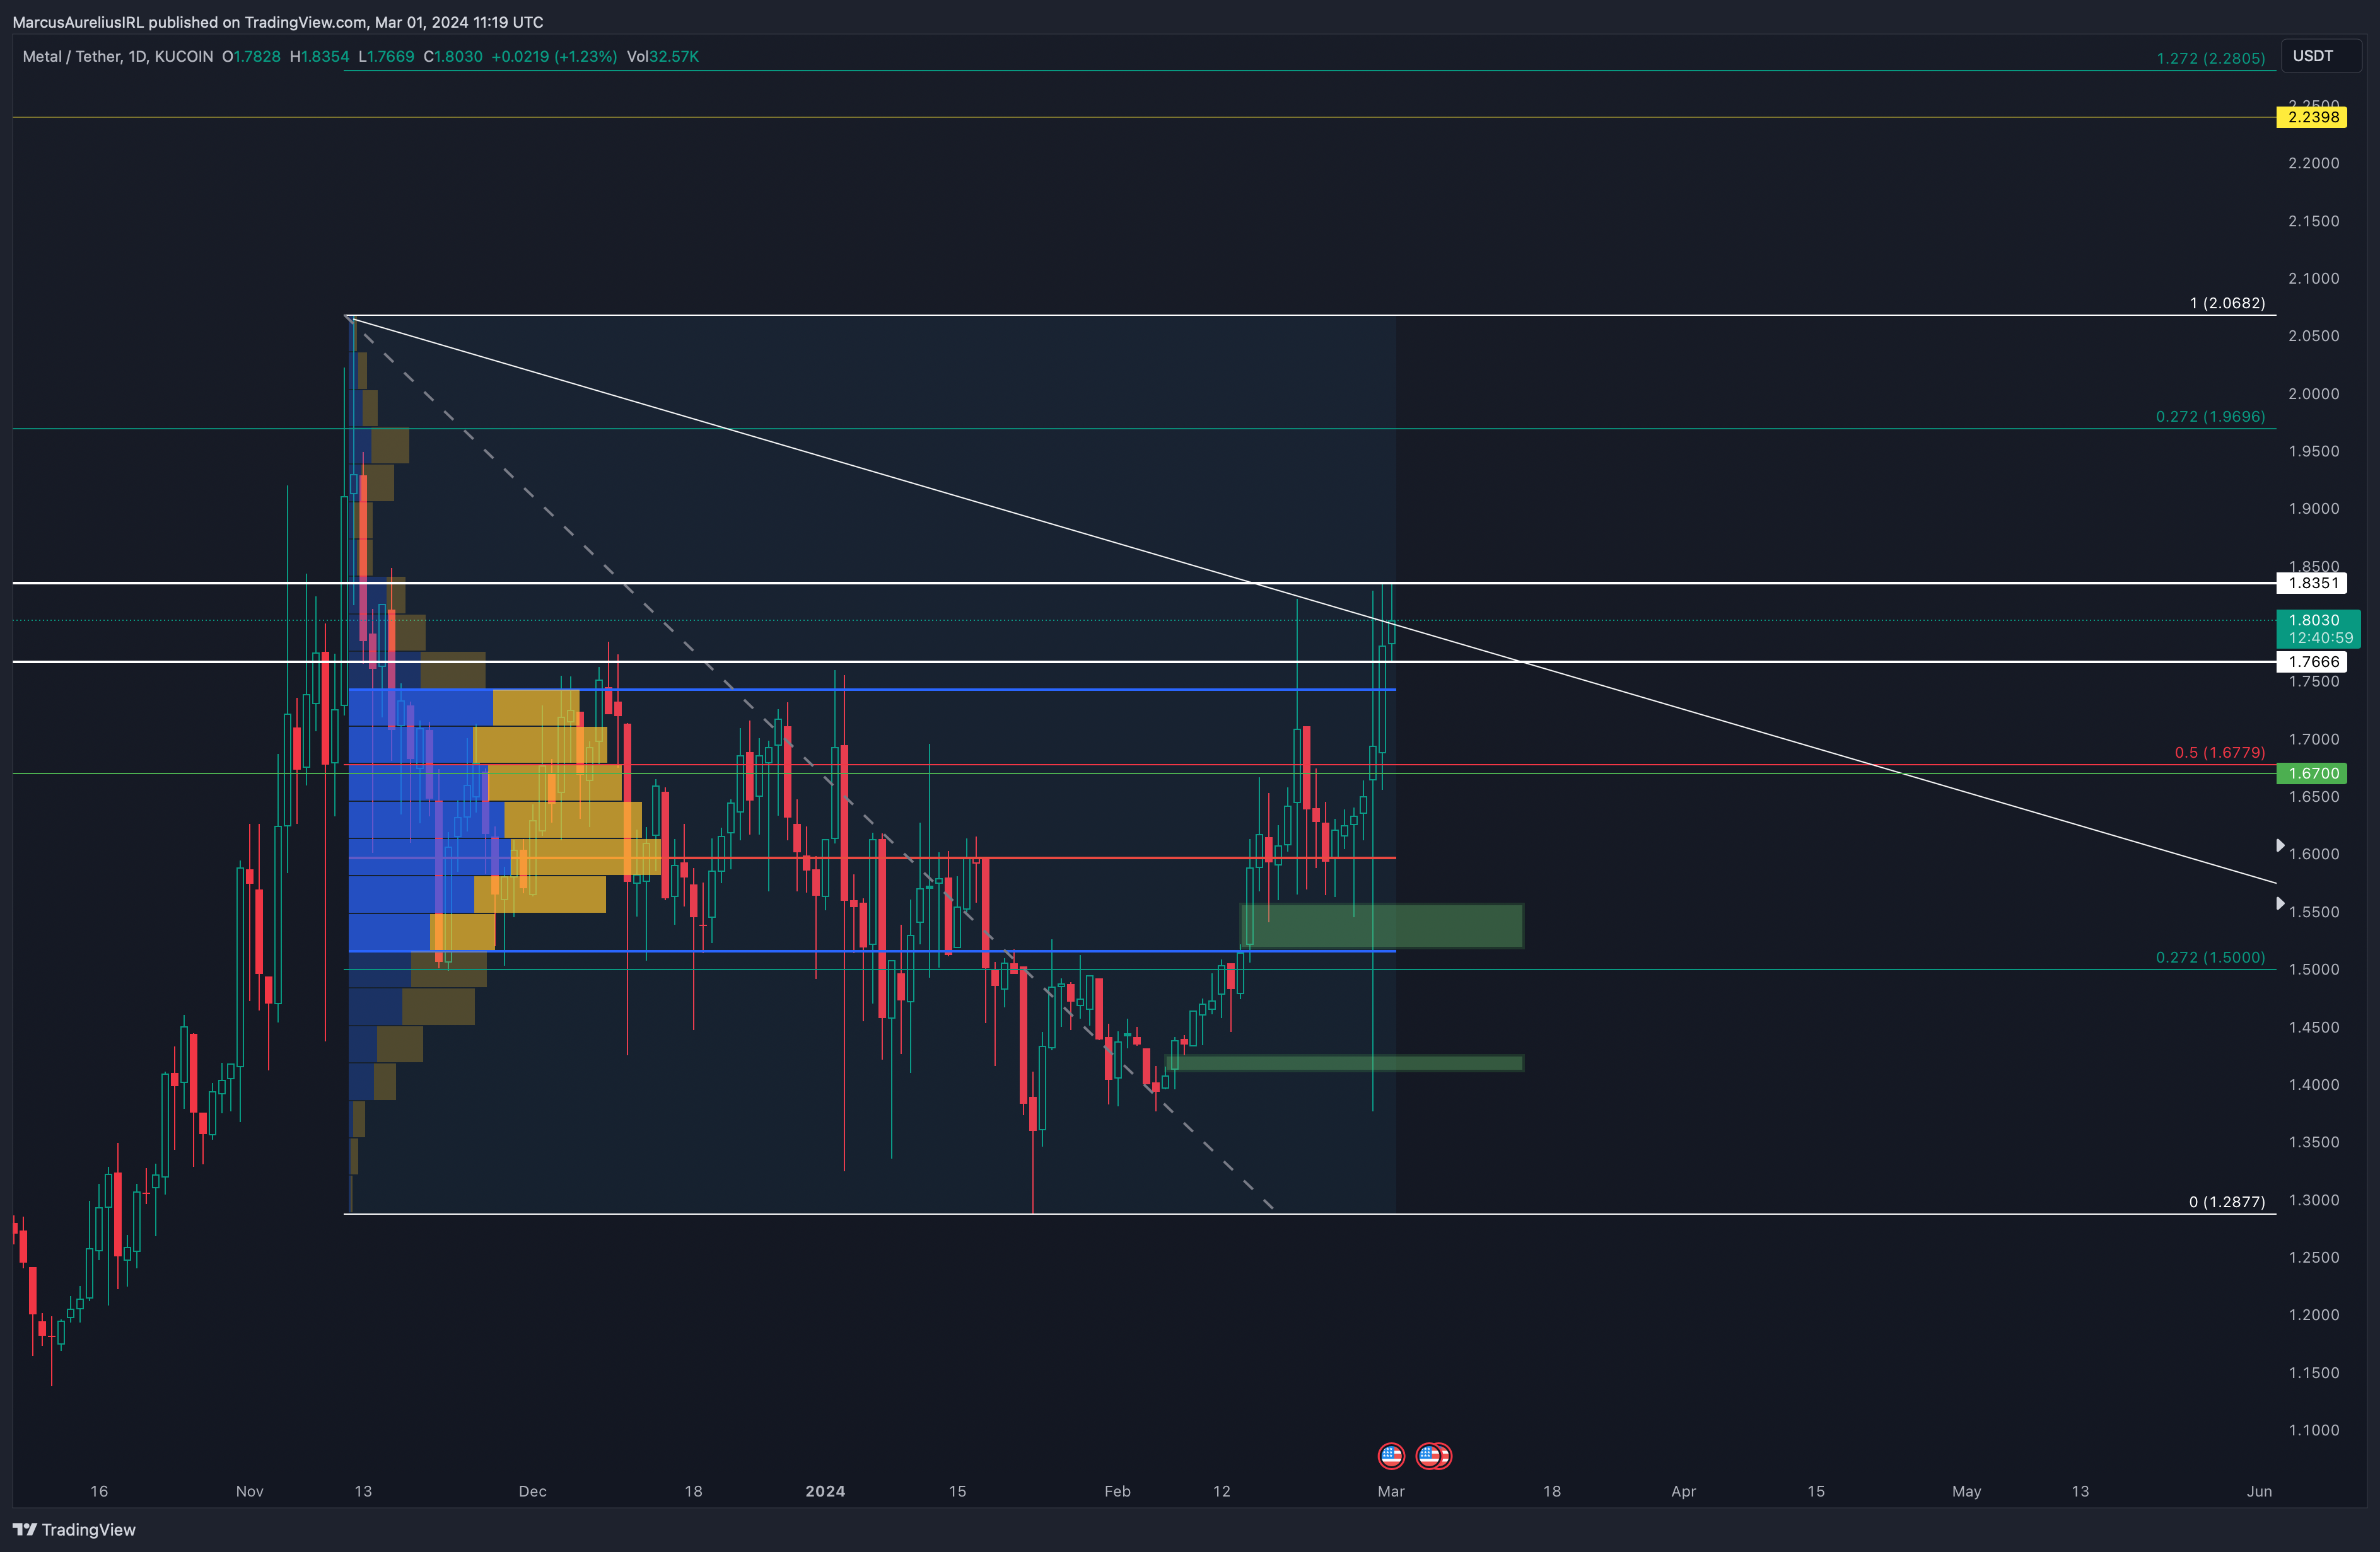Select the white 1.8351 price label

[x=2312, y=582]
